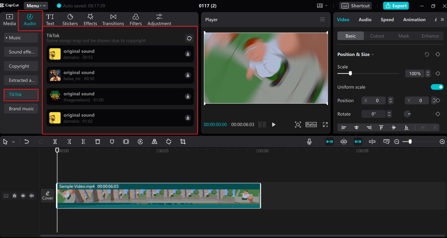Image resolution: width=447 pixels, height=238 pixels.
Task: Open the Transitions panel
Action: (x=113, y=20)
